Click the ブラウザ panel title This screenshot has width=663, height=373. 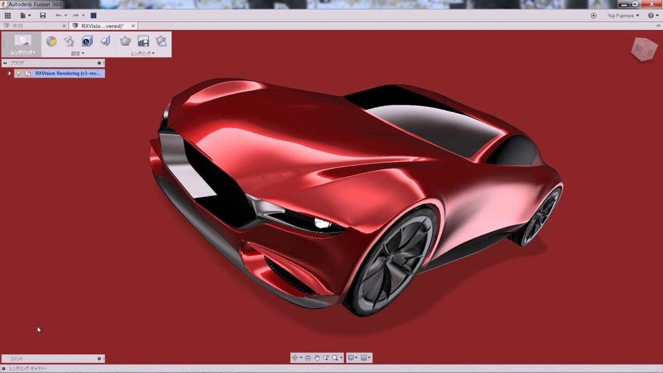[x=17, y=63]
